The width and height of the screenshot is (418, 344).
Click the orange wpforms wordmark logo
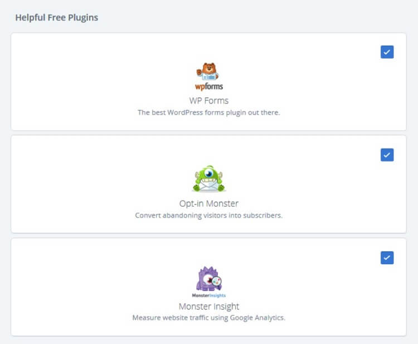click(x=209, y=87)
